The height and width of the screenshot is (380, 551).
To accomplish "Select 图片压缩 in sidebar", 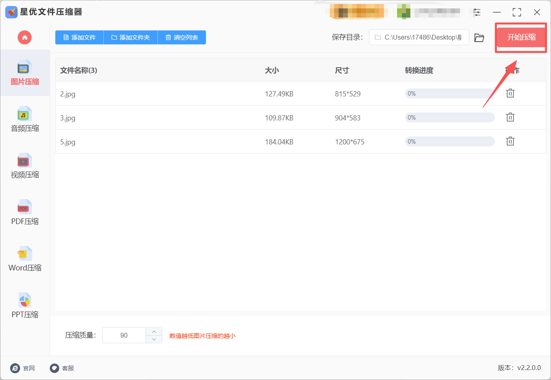I will 25,73.
